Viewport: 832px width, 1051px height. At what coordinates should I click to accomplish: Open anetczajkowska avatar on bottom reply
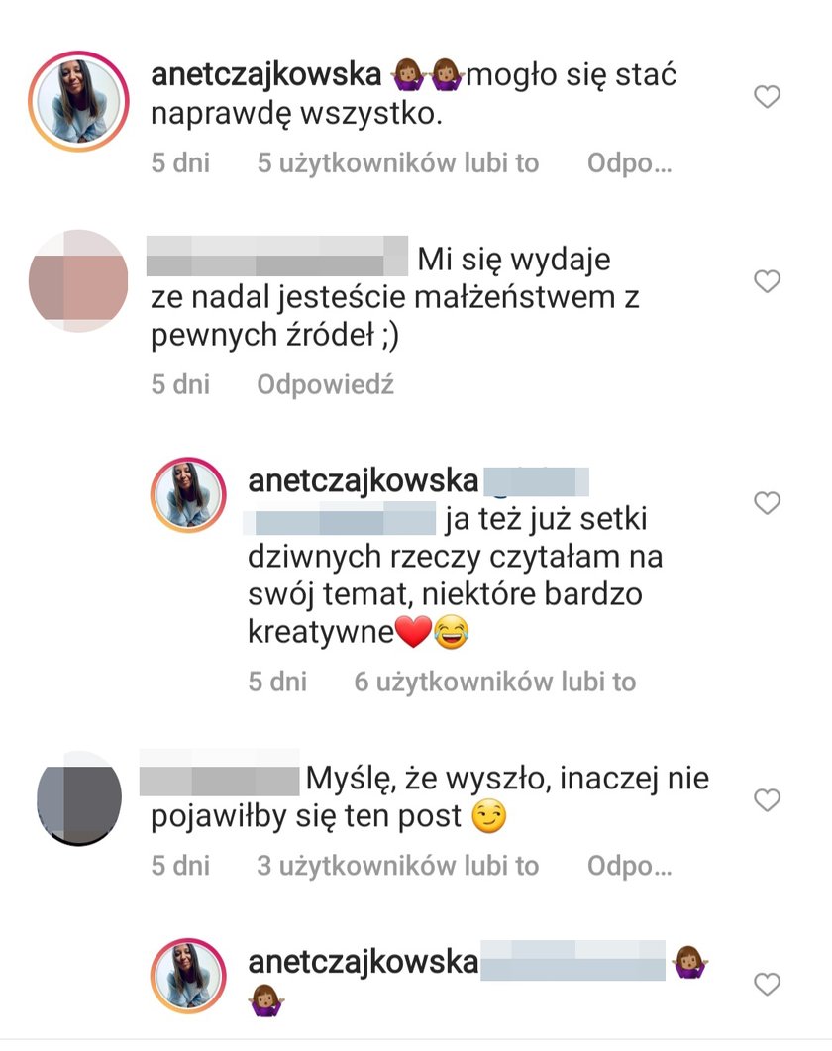point(188,976)
